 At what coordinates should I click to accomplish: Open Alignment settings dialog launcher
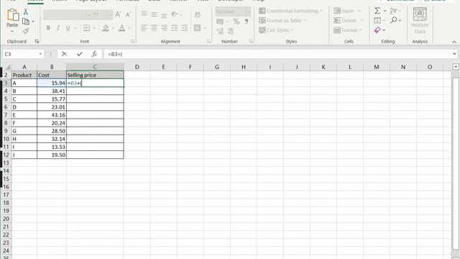click(x=208, y=42)
